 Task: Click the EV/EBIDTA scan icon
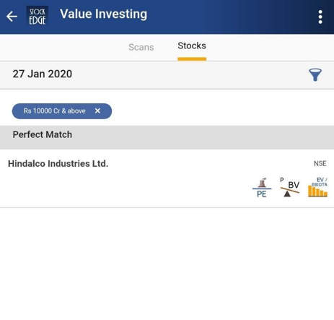pyautogui.click(x=317, y=187)
